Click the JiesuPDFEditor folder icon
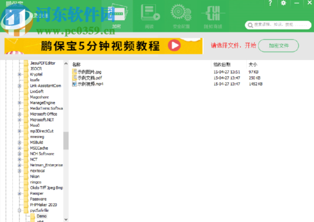Image resolution: width=314 pixels, height=222 pixels. coord(26,63)
